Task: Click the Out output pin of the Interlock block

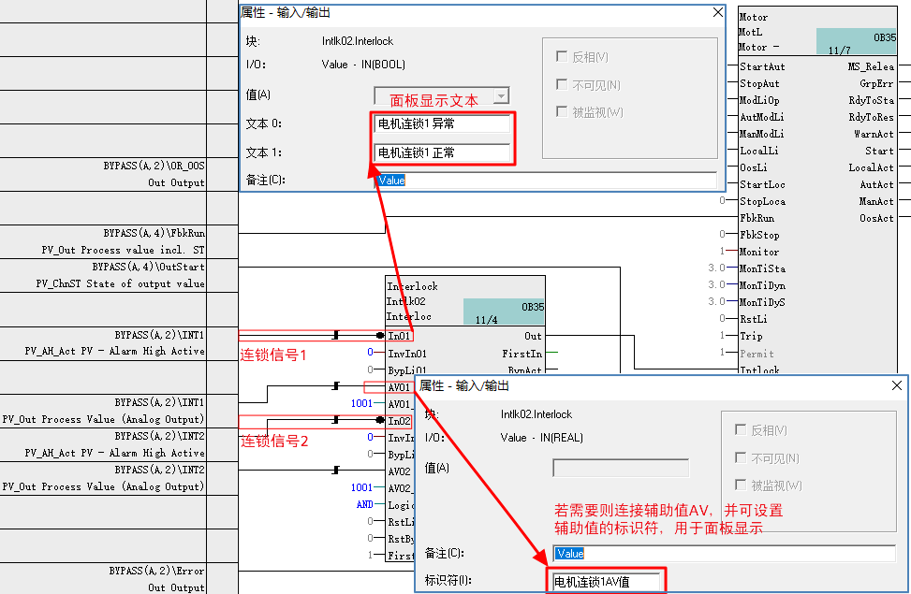Action: click(535, 336)
